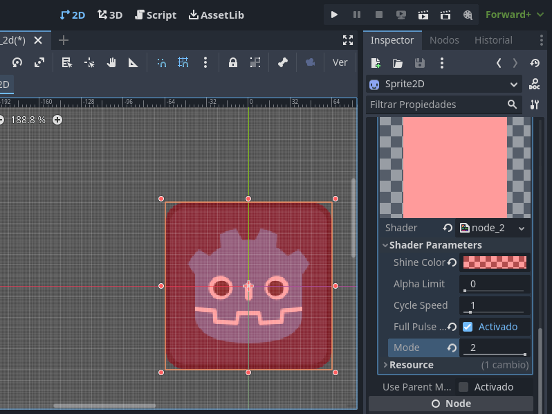Open the Inspector dock options menu
This screenshot has height=414, width=552.
pyautogui.click(x=542, y=40)
